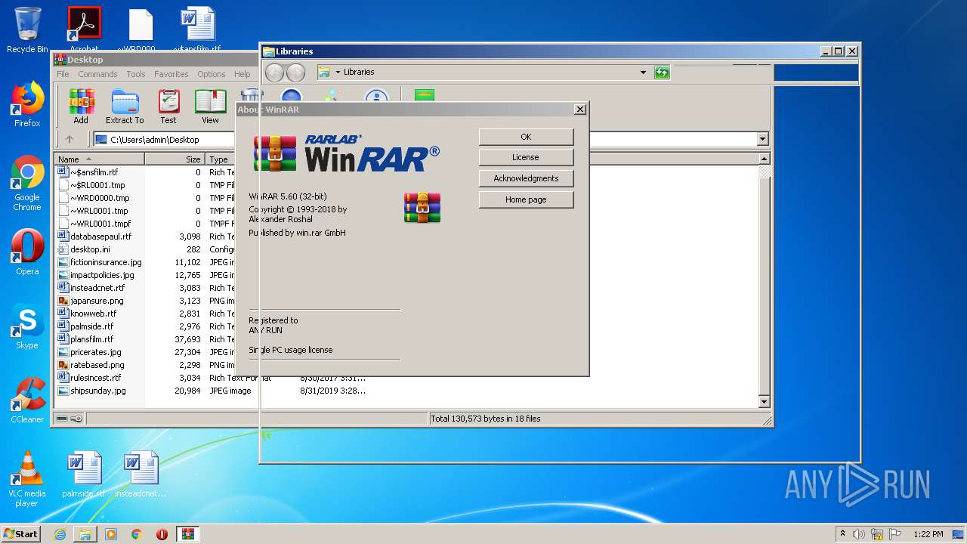Screen dimensions: 967x544
Task: Click the up one level arrow icon
Action: [x=70, y=139]
